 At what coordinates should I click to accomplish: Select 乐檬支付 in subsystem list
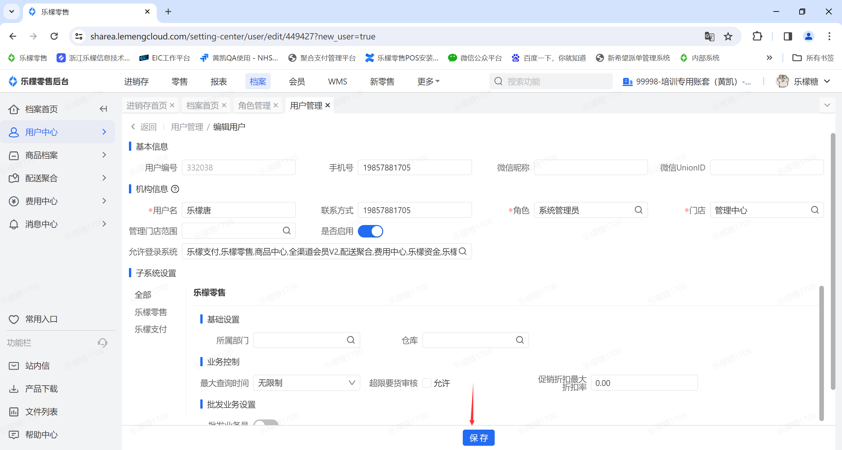click(151, 329)
